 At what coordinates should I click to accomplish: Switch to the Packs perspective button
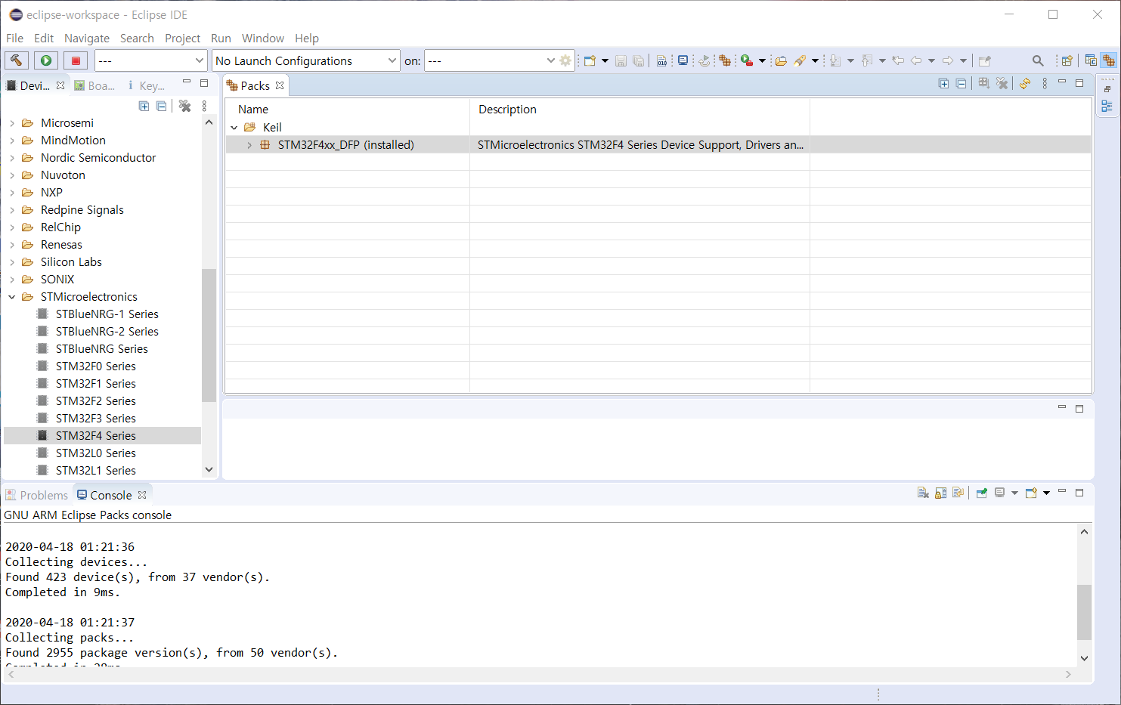click(1109, 60)
